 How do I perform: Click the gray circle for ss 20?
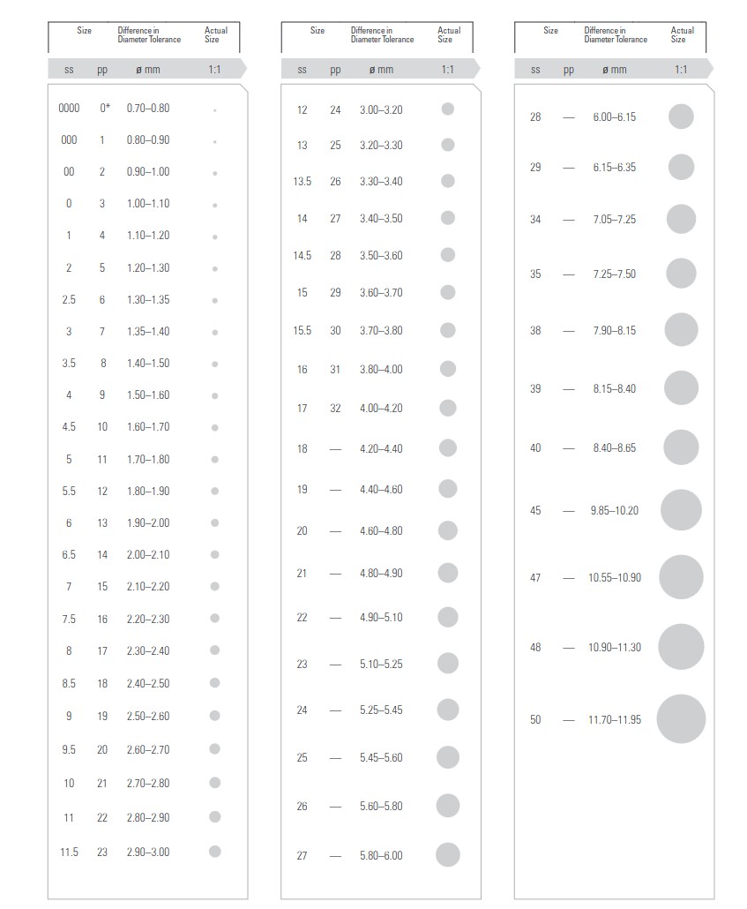[x=448, y=530]
